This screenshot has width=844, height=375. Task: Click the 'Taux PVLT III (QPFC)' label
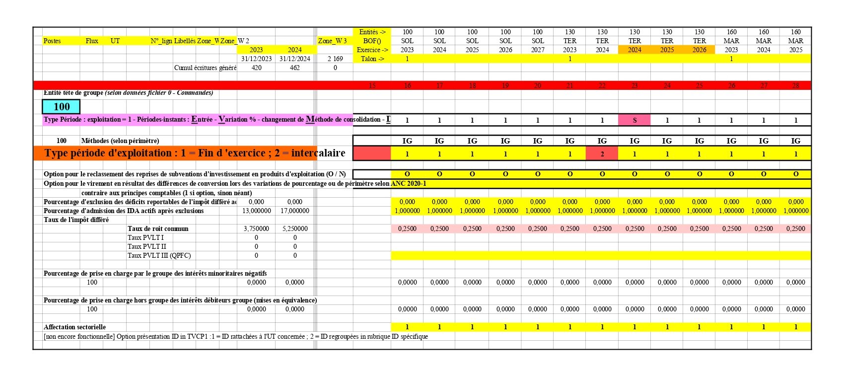tap(159, 255)
